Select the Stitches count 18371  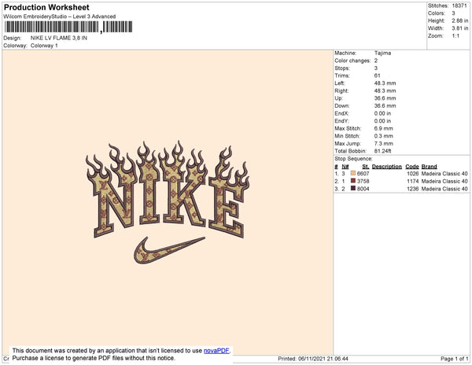[x=459, y=6]
